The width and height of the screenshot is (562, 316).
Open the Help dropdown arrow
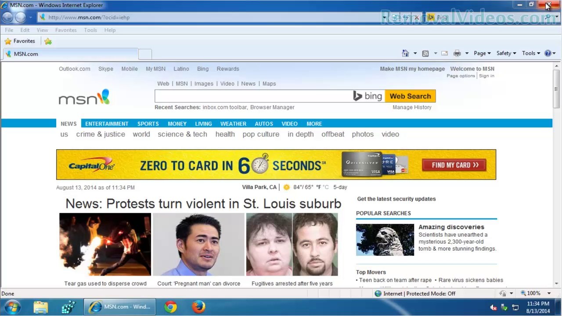554,54
